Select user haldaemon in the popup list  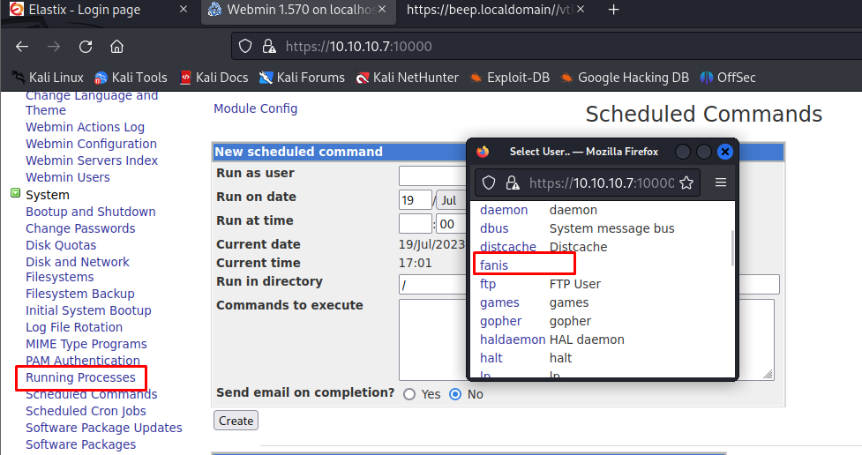[513, 339]
